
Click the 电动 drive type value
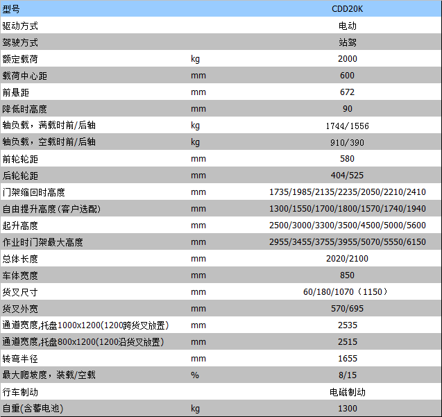pyautogui.click(x=347, y=26)
